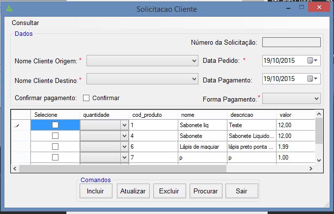The image size is (334, 214).
Task: Click the Data Pagamento date value
Action: click(x=279, y=79)
